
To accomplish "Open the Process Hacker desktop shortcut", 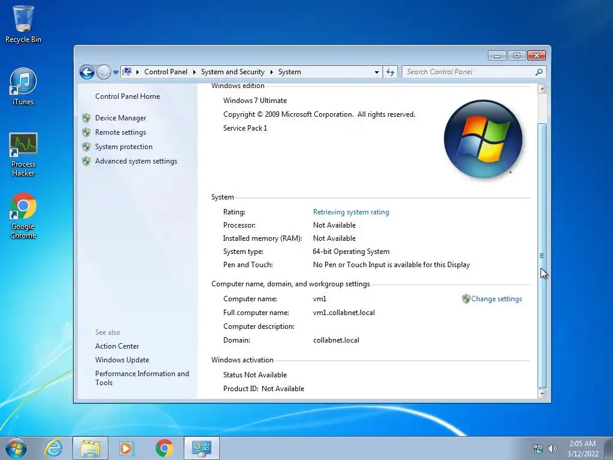I will pos(23,155).
